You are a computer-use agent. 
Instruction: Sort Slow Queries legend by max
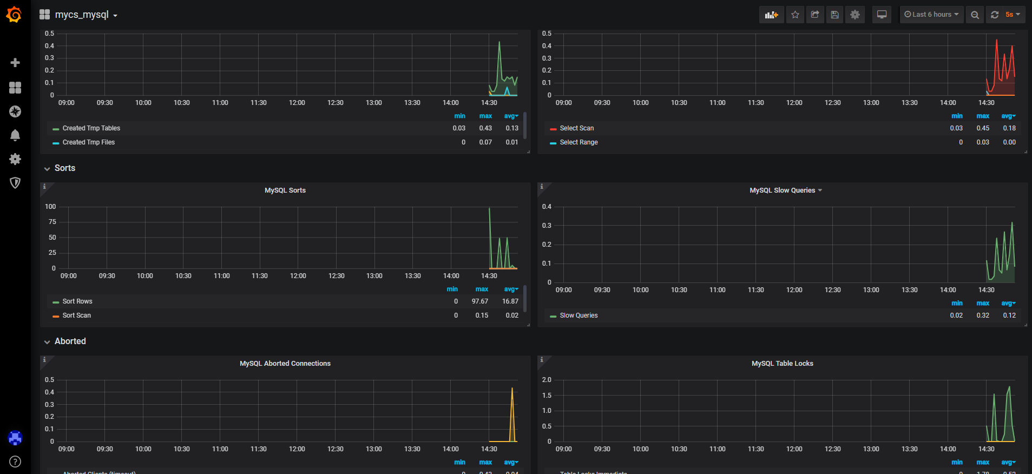pyautogui.click(x=983, y=303)
